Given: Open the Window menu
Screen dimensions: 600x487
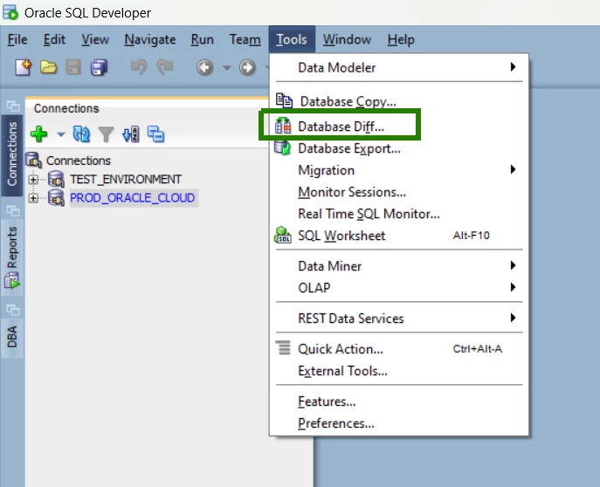Looking at the screenshot, I should click(x=347, y=39).
